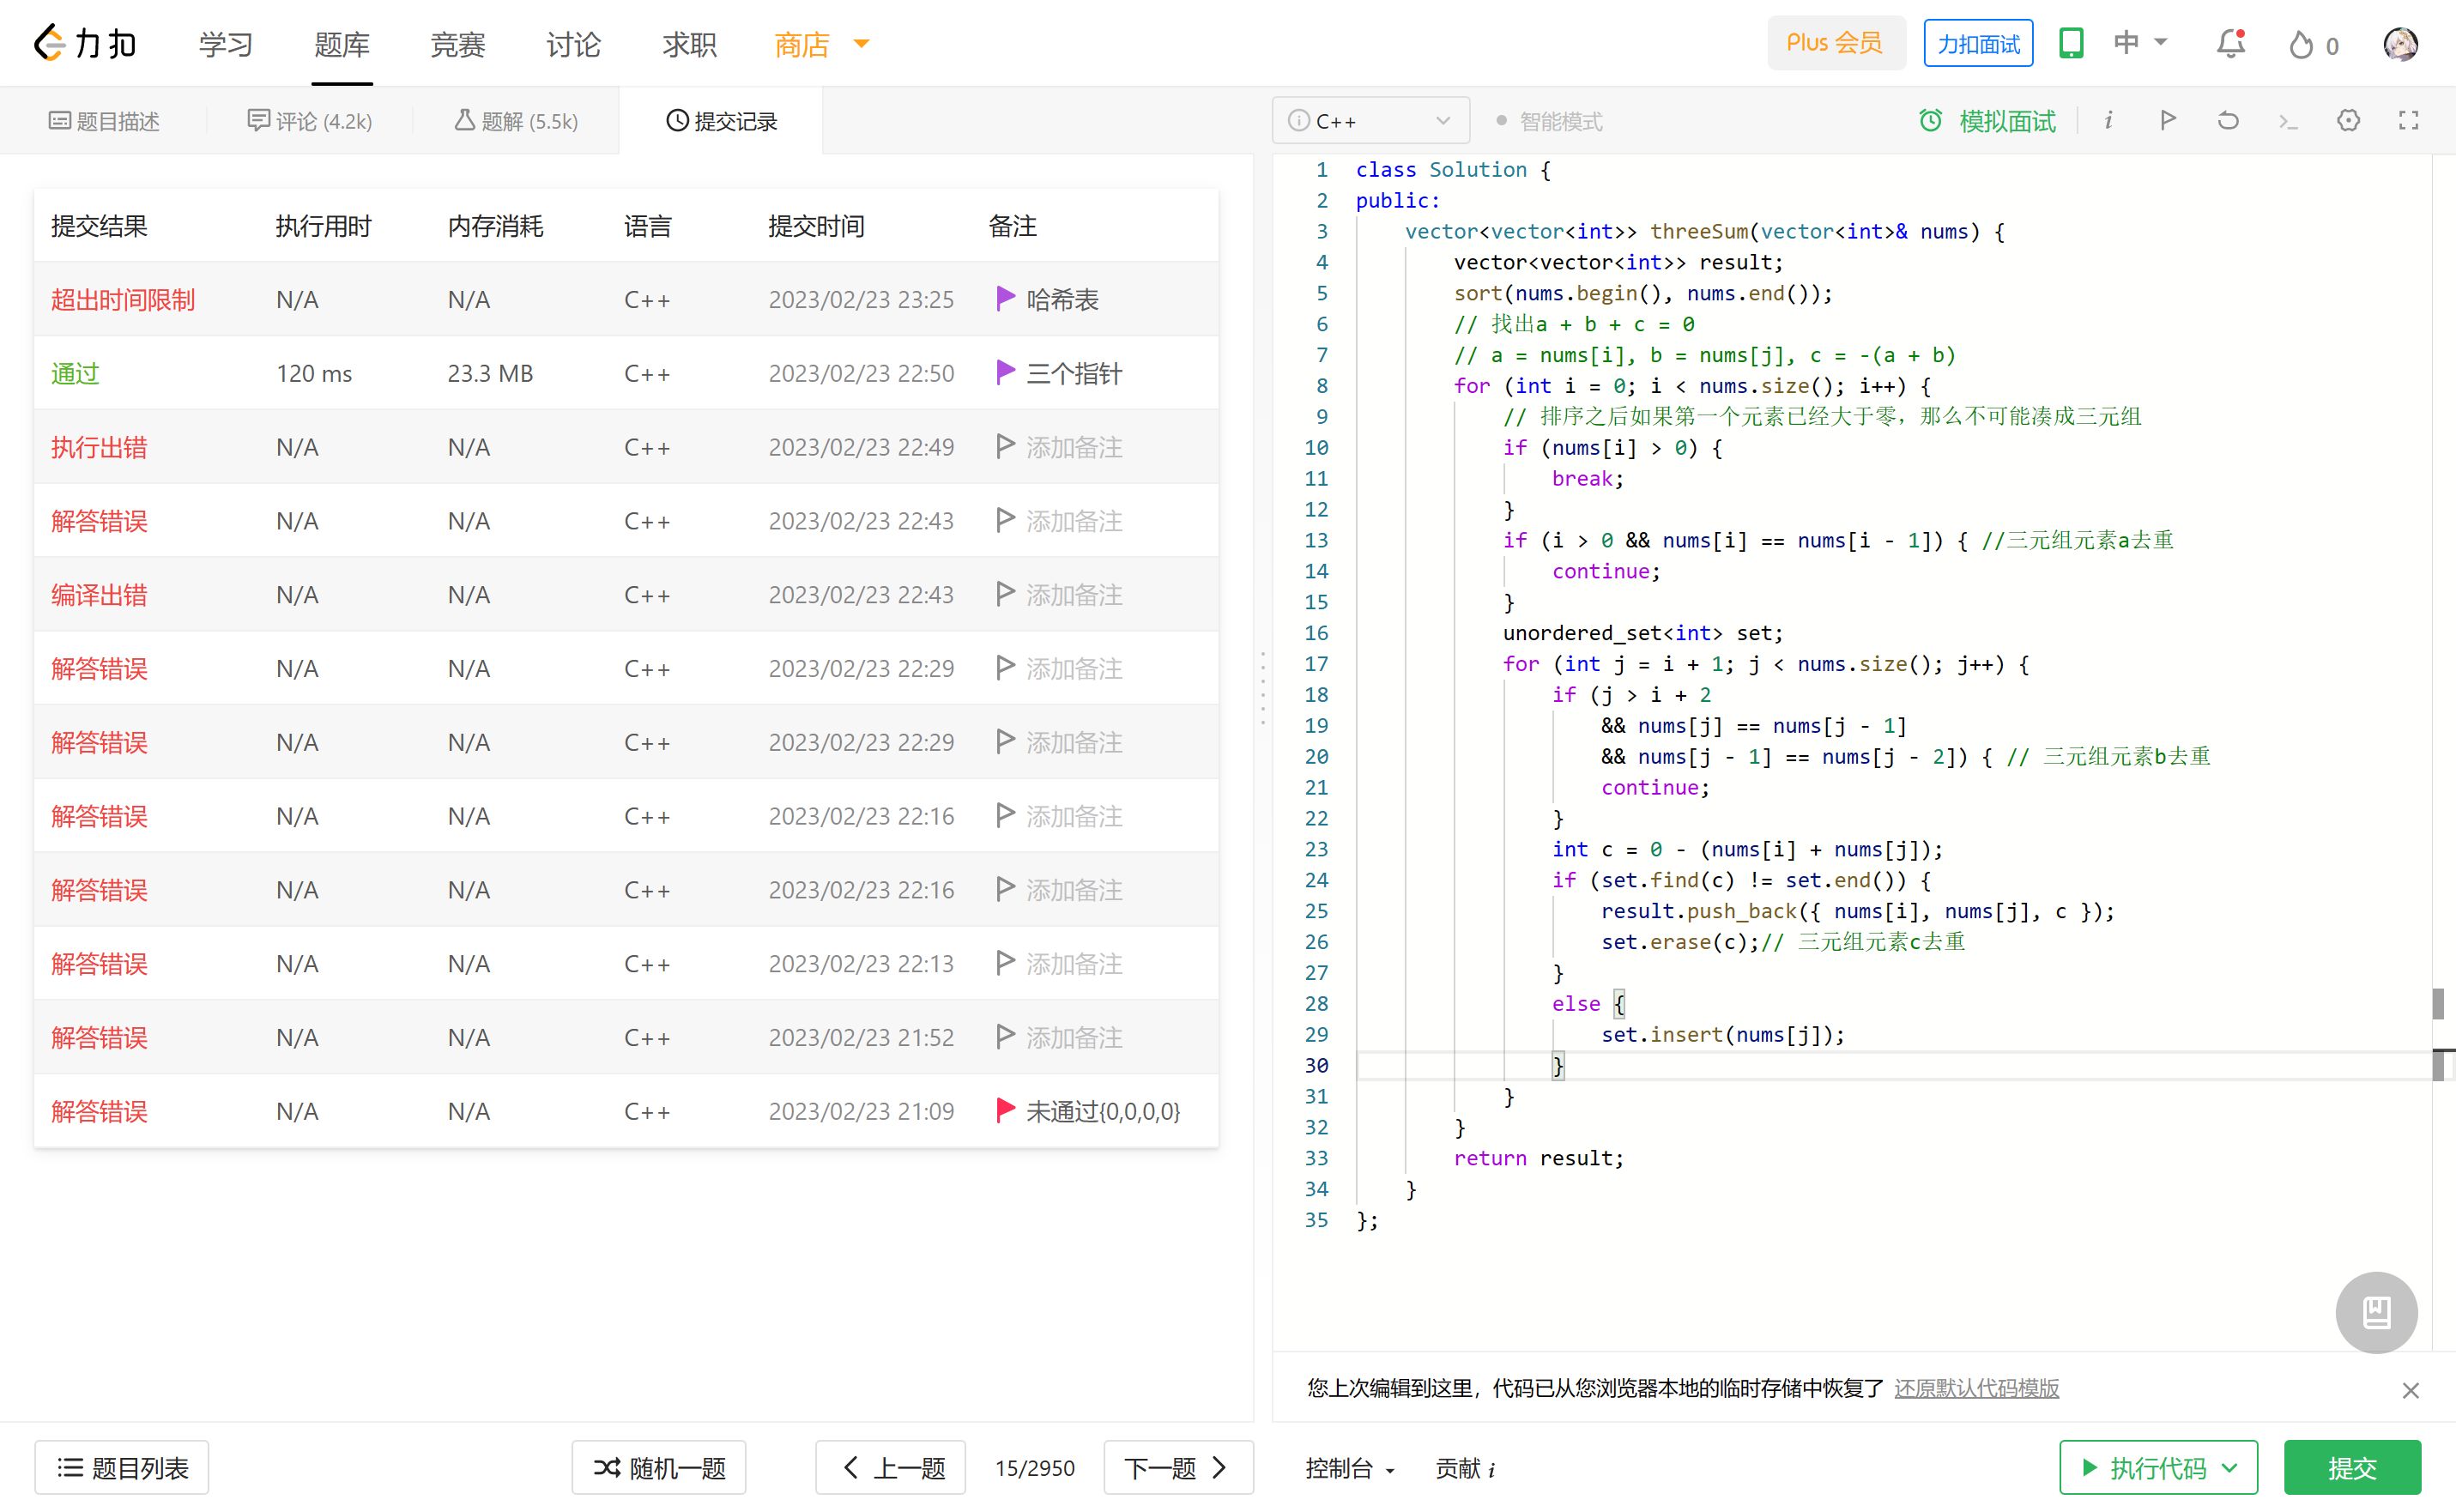Image resolution: width=2456 pixels, height=1512 pixels.
Task: Click flag icon on 执行出错 row
Action: coord(1006,446)
